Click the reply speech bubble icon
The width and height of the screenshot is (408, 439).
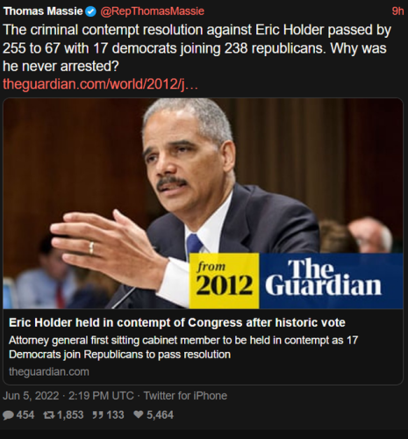(x=8, y=415)
